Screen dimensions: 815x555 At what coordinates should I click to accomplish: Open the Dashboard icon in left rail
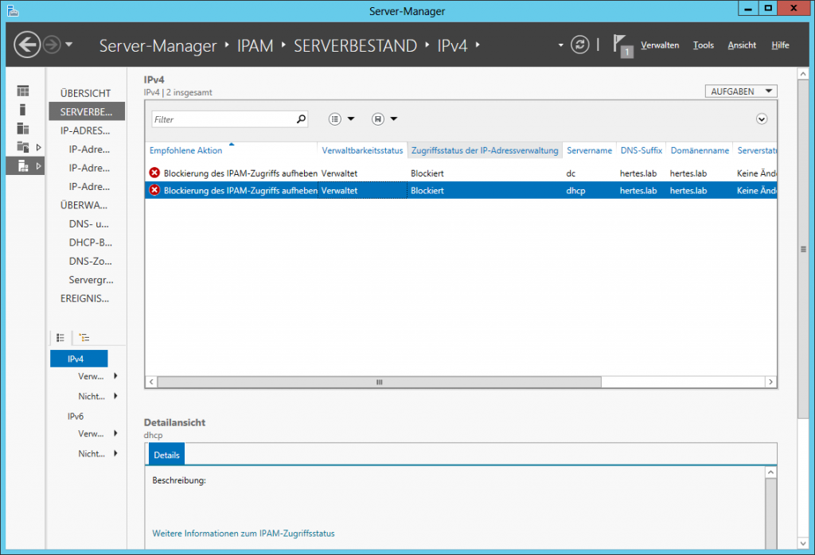pos(23,91)
